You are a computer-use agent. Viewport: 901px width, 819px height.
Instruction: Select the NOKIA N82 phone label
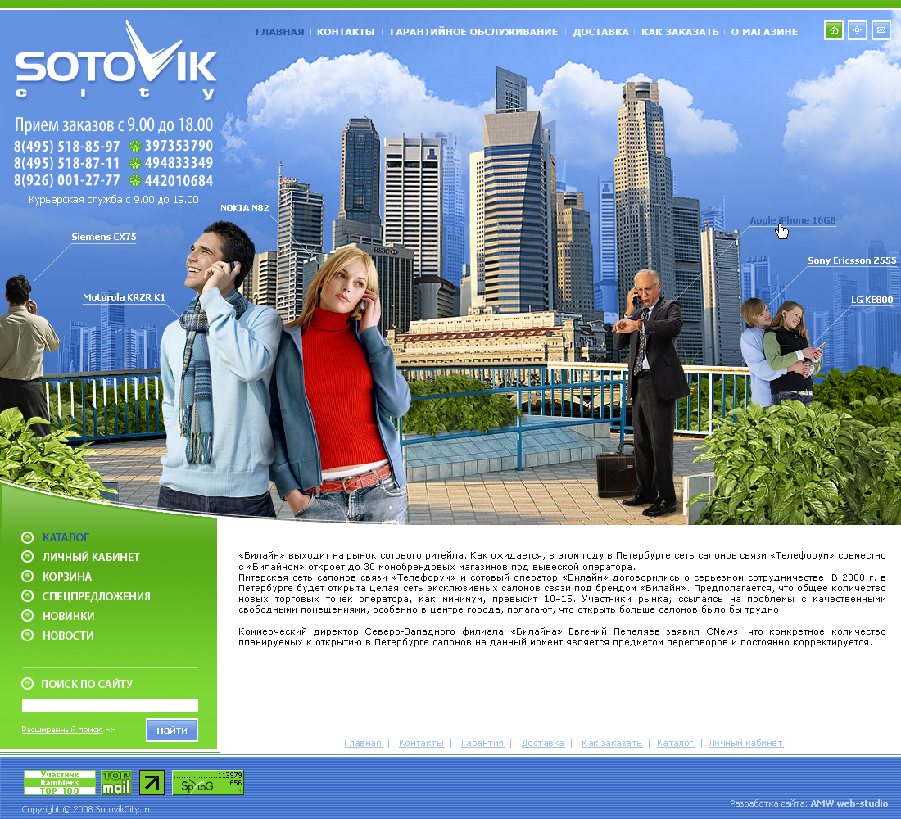(244, 208)
